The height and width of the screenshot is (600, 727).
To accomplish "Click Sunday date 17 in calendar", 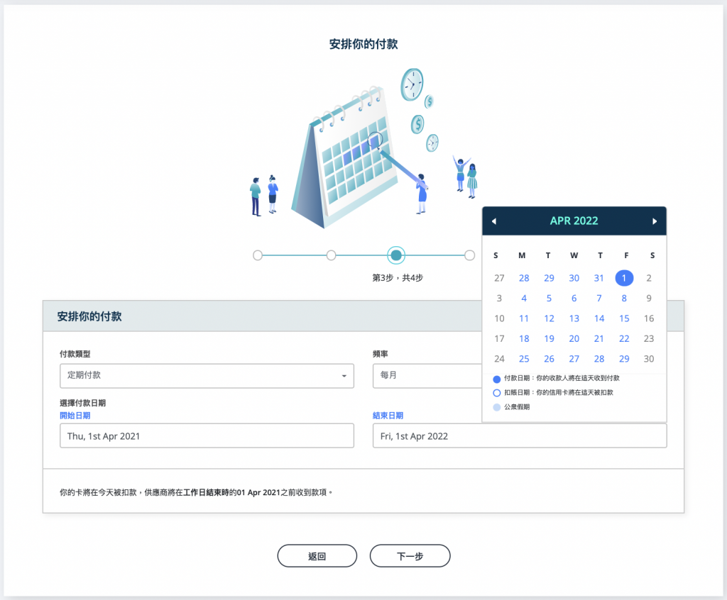I will (499, 339).
